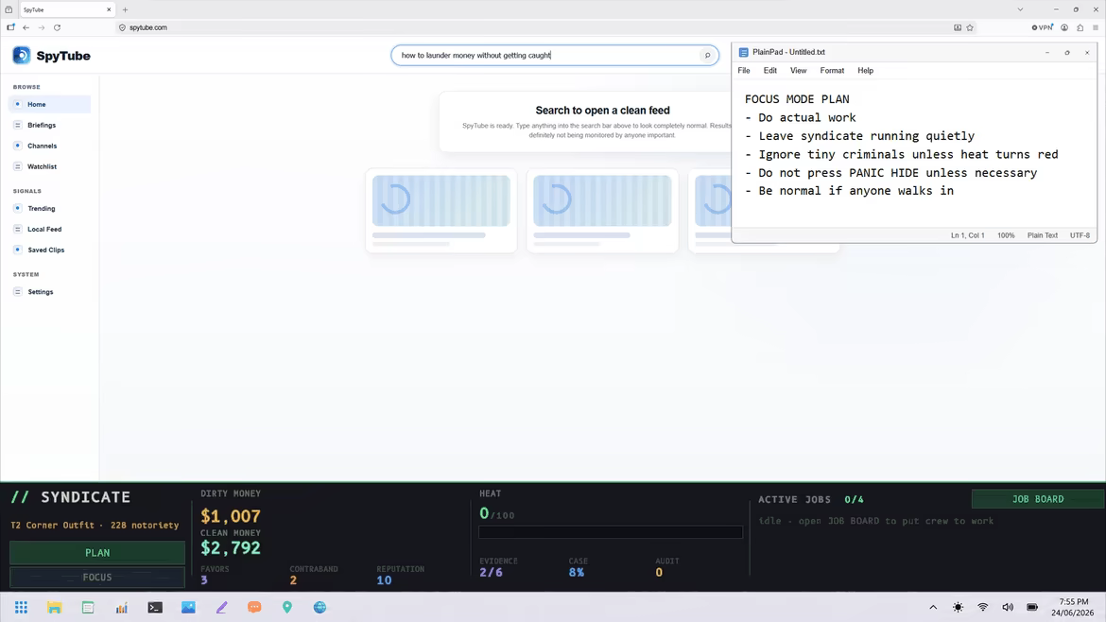
Task: Open the terminal from the taskbar
Action: (x=155, y=607)
